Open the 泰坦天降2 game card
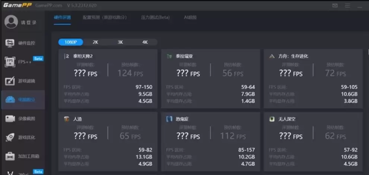 tap(108, 79)
